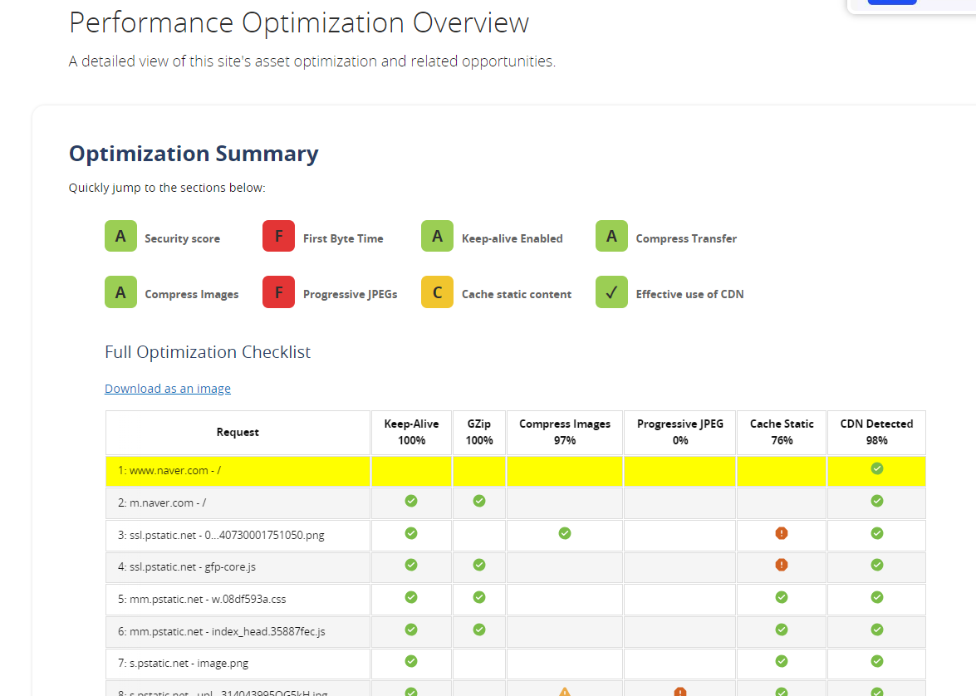
Task: Click the Full Optimization Checklist heading
Action: pyautogui.click(x=208, y=352)
